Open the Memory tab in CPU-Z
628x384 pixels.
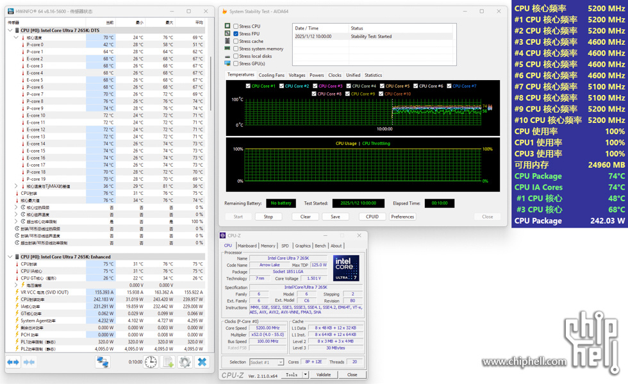point(268,246)
